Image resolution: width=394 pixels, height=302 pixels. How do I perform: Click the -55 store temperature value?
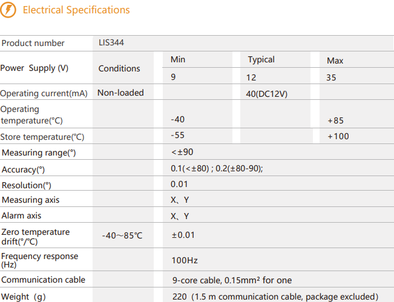tap(177, 136)
